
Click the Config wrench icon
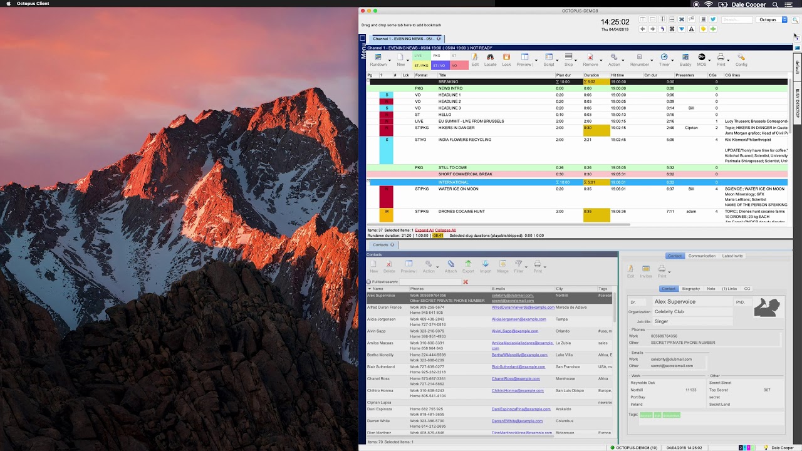pos(741,58)
